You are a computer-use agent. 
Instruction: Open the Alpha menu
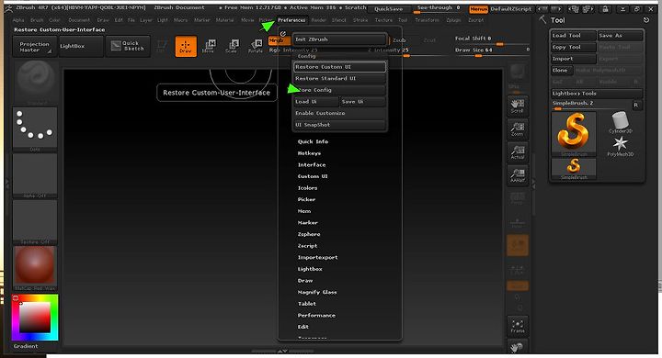(18, 20)
